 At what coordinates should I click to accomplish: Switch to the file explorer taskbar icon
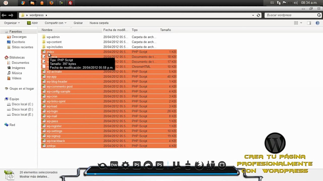coord(32,3)
